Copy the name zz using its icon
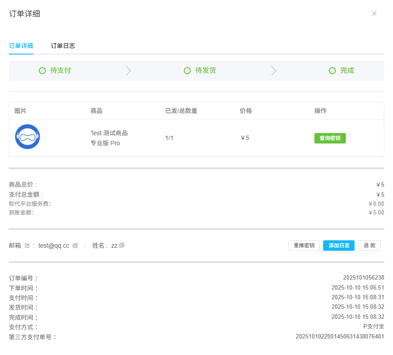Image resolution: width=393 pixels, height=355 pixels. [122, 246]
